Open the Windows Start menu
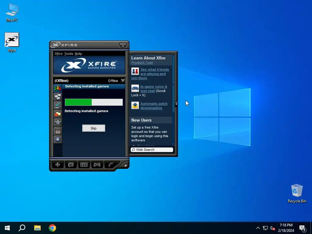This screenshot has height=234, width=312. point(7,228)
